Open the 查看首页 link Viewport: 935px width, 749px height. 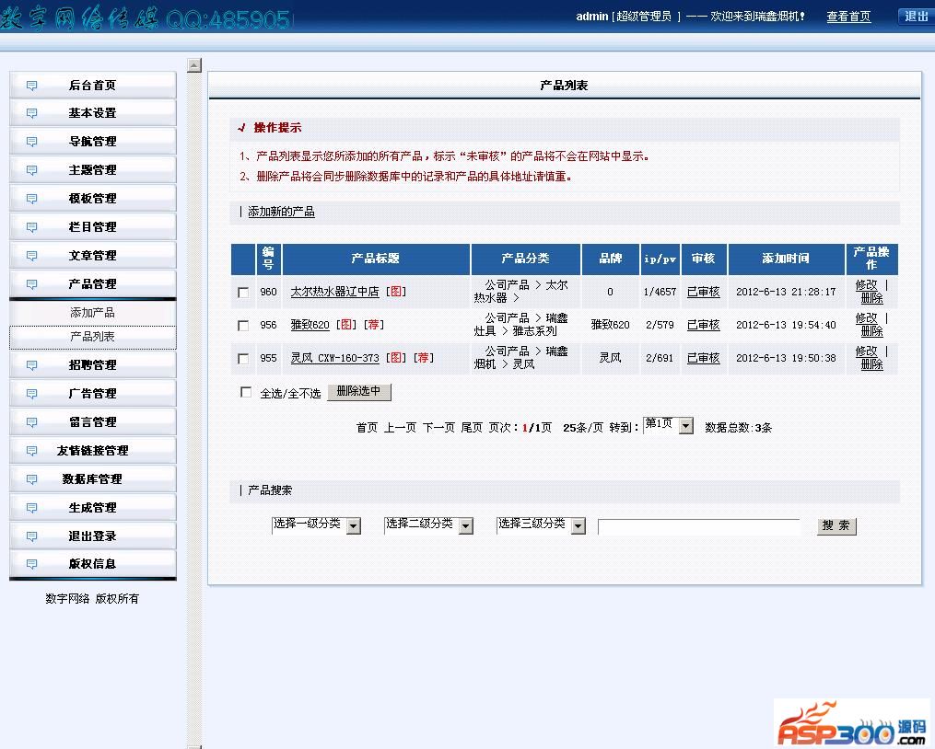[x=848, y=17]
